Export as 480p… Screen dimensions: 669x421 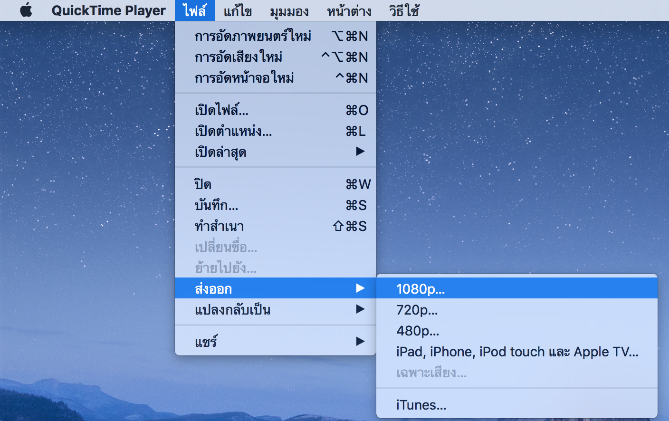[517, 331]
